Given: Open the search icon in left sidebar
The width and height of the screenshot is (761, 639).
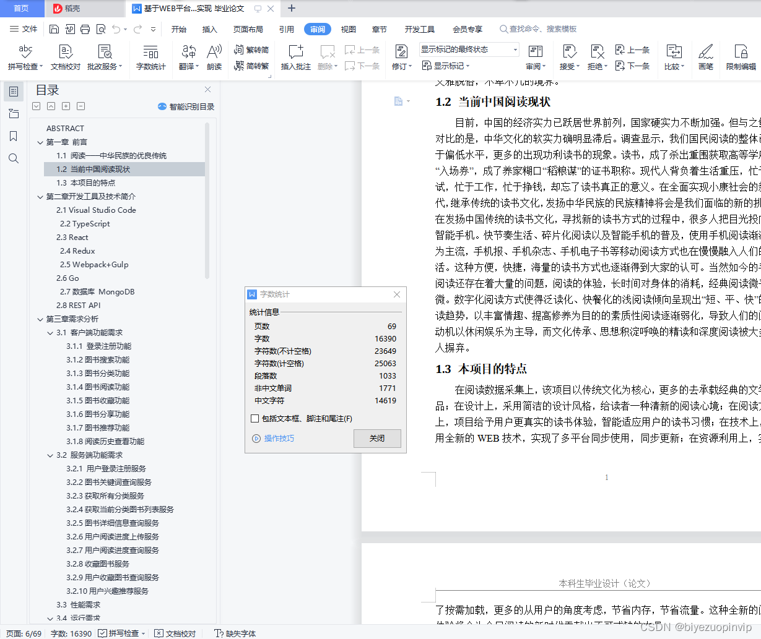Looking at the screenshot, I should tap(13, 158).
